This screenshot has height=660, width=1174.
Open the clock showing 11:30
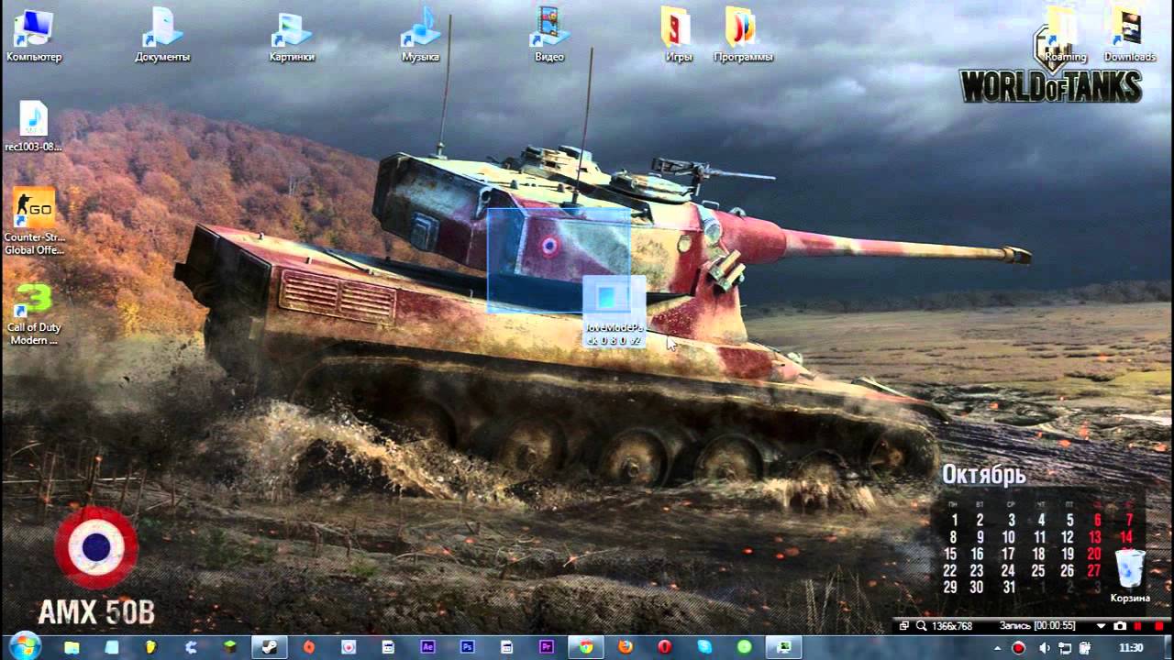pos(1131,648)
